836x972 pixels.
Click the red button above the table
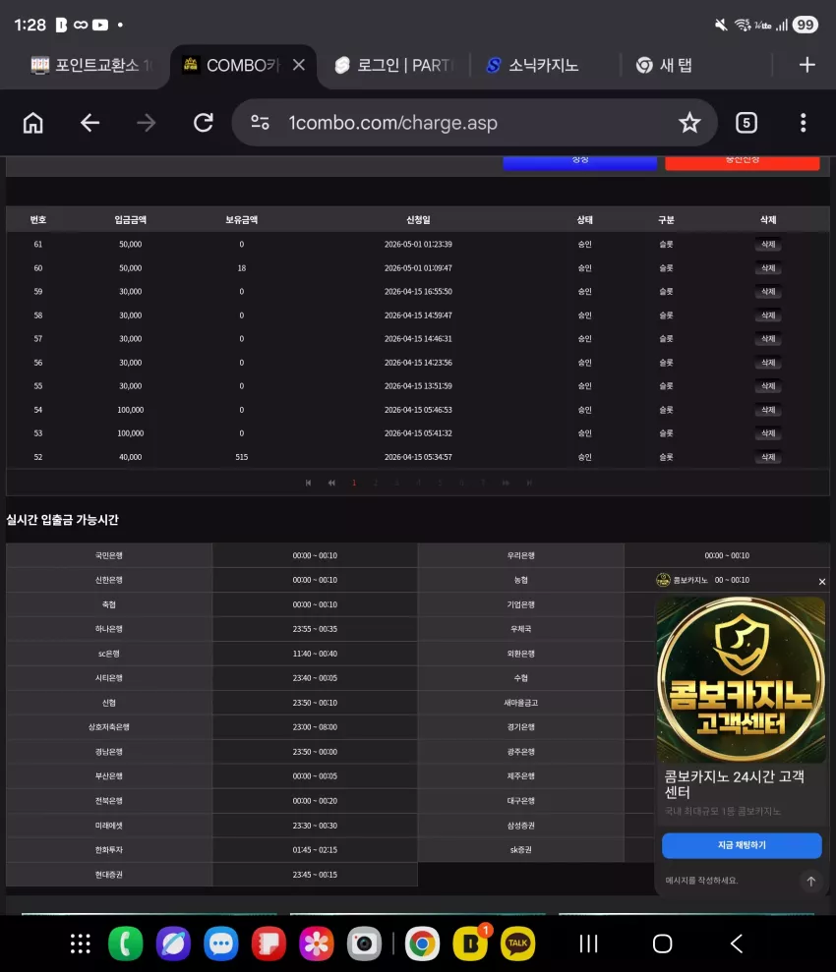[743, 162]
